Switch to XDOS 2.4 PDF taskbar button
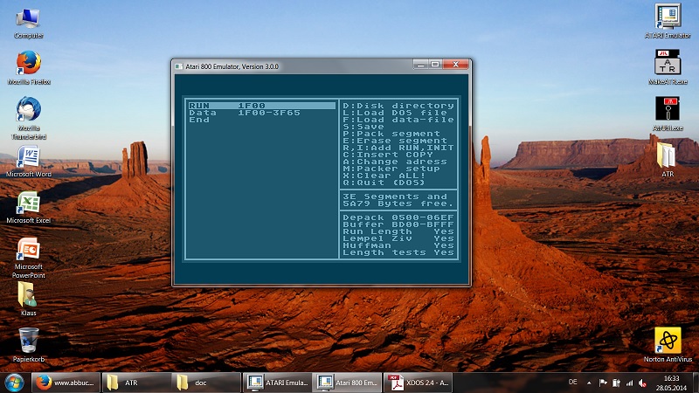Image resolution: width=699 pixels, height=393 pixels. click(x=418, y=383)
